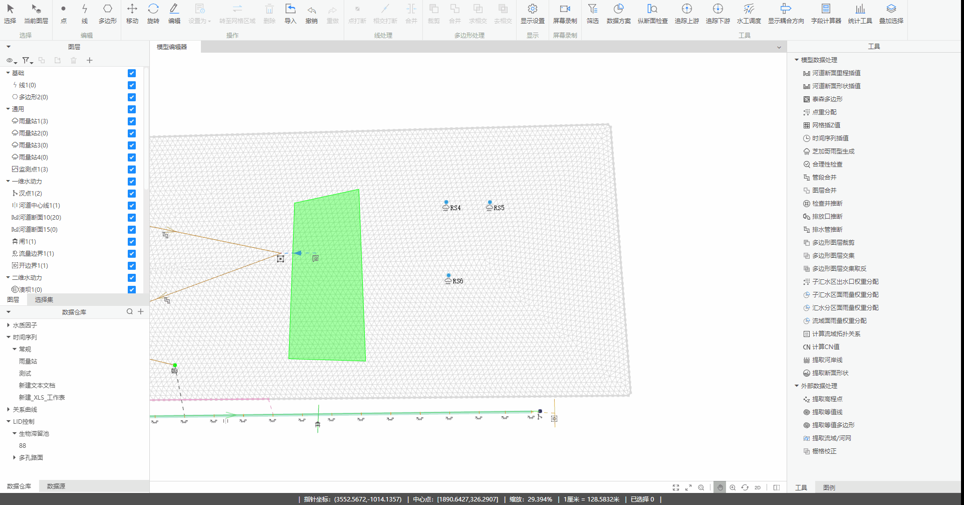Click the 撤销 undo icon
Image resolution: width=964 pixels, height=505 pixels.
(312, 14)
